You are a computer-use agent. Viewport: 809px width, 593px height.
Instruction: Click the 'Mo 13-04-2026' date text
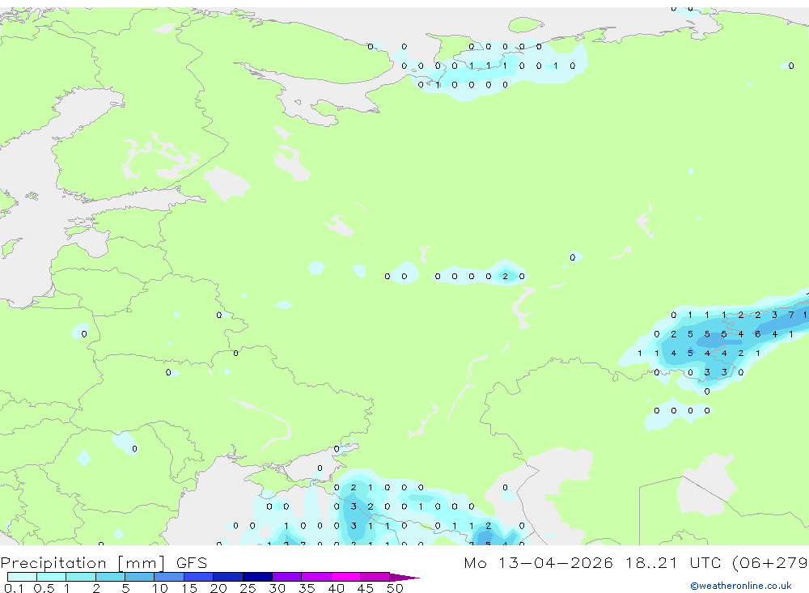click(x=538, y=562)
